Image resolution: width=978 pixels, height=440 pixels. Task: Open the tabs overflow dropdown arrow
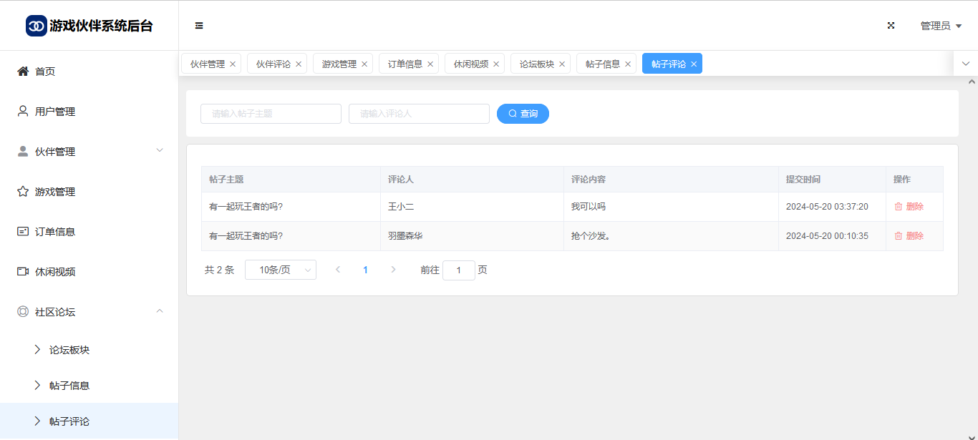coord(965,64)
